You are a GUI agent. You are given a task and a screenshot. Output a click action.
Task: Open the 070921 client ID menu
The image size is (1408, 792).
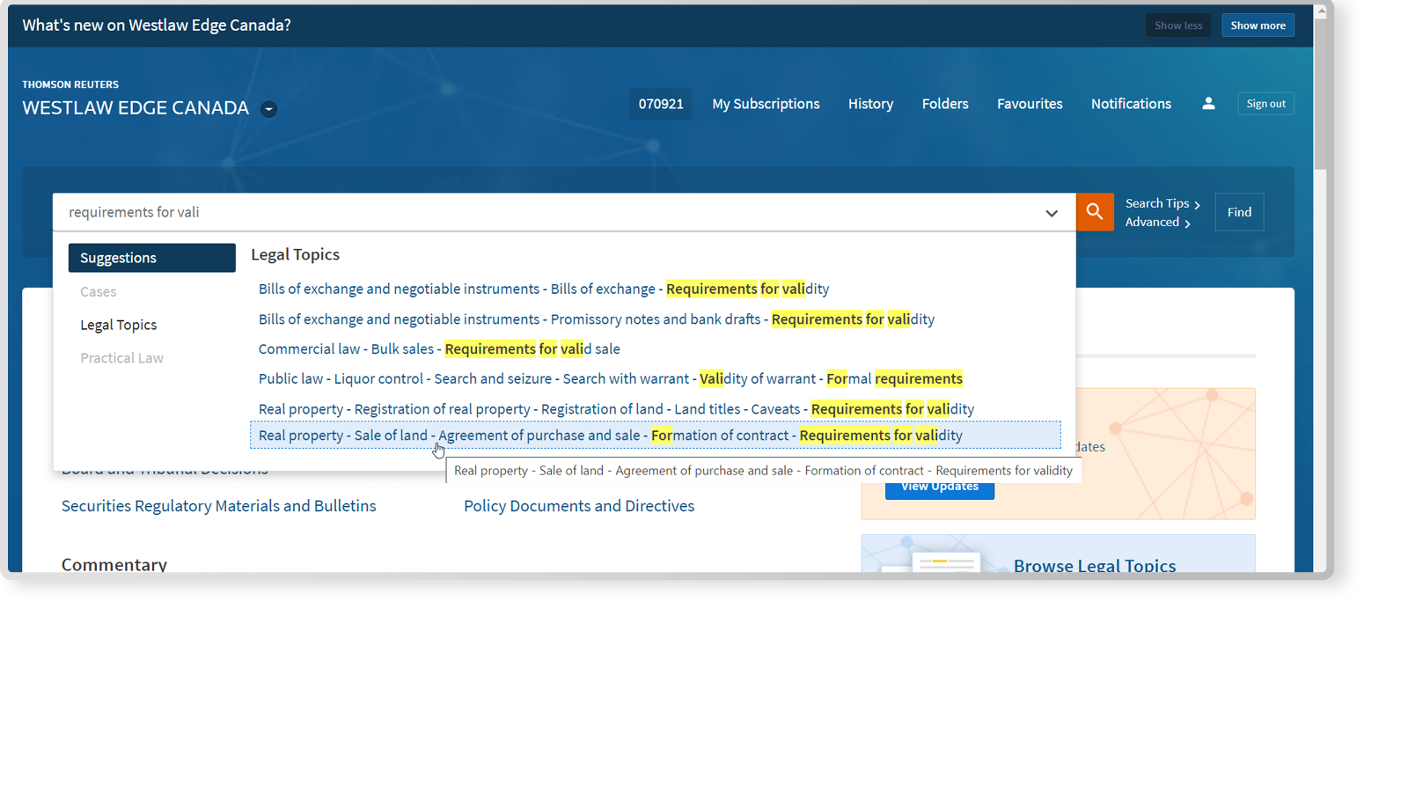tap(661, 104)
